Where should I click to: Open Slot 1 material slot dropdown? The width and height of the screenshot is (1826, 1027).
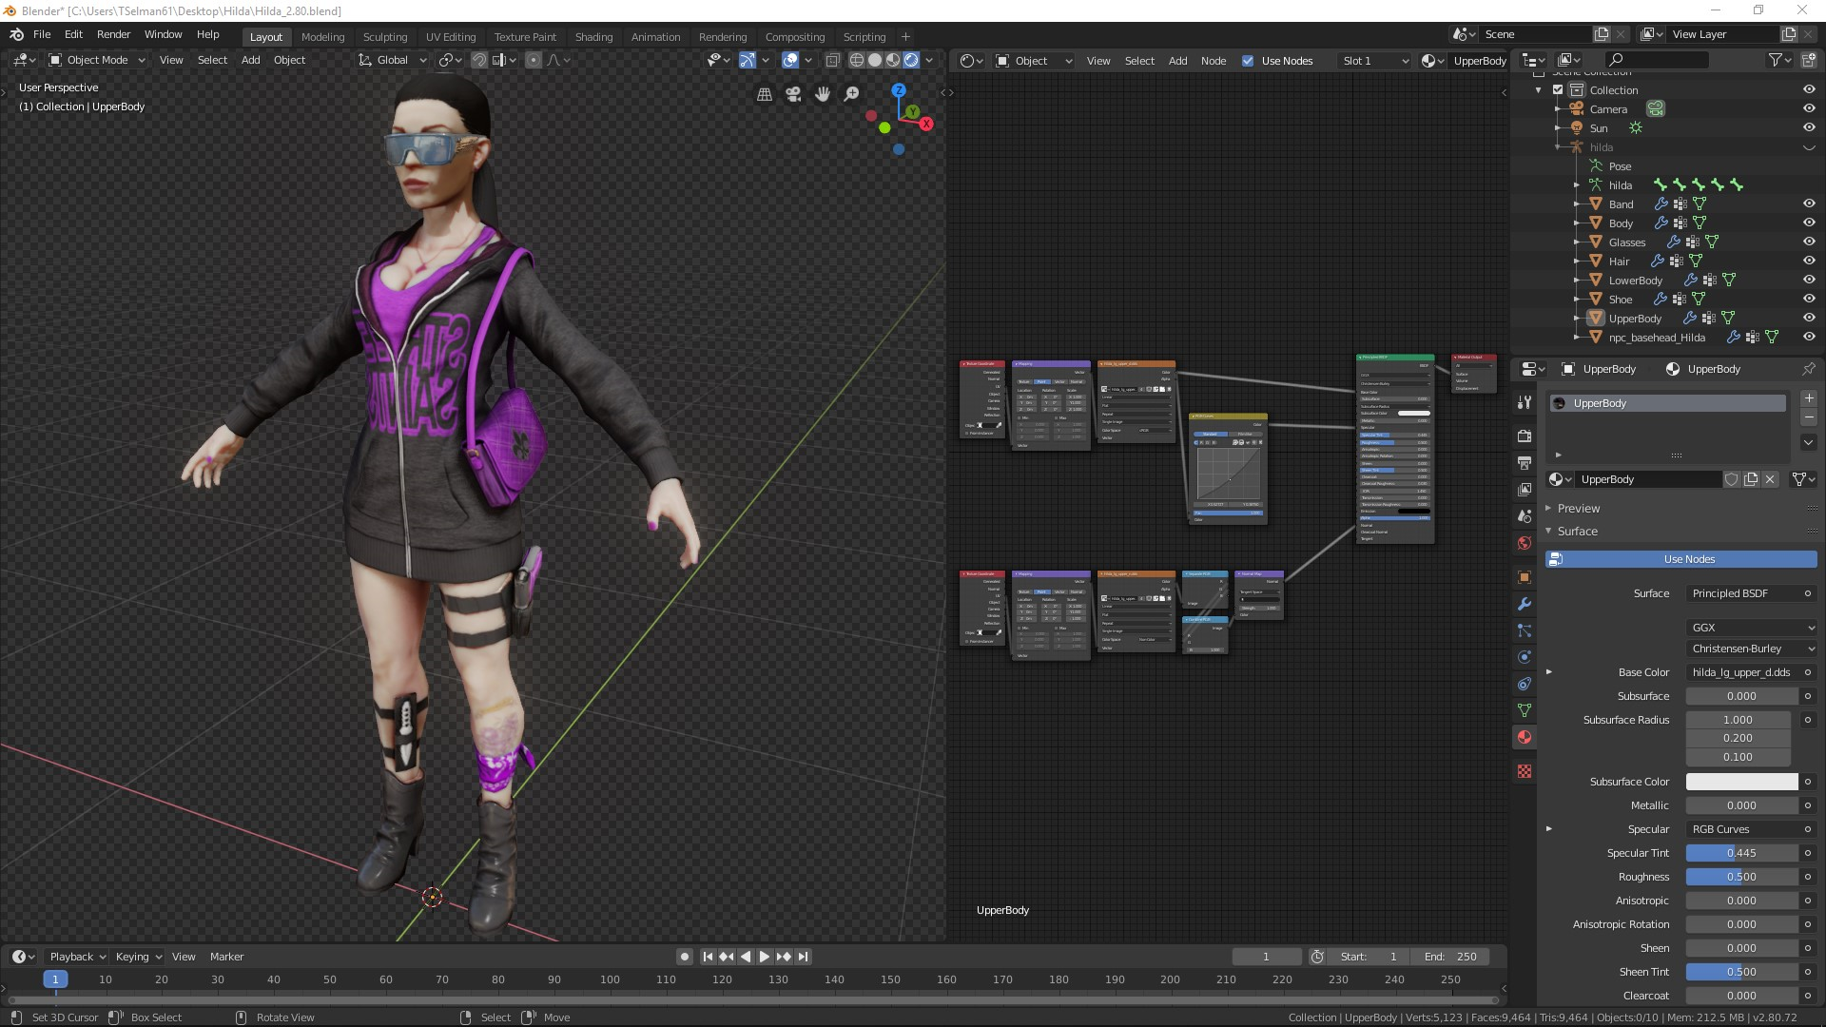1374,61
